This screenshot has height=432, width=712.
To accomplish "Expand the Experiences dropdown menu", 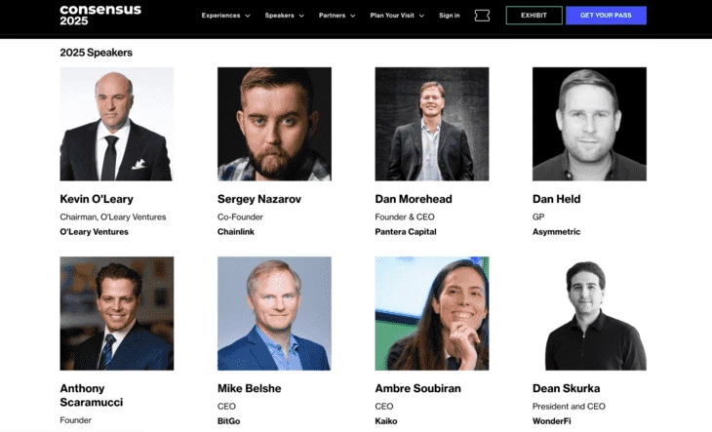I will click(225, 16).
